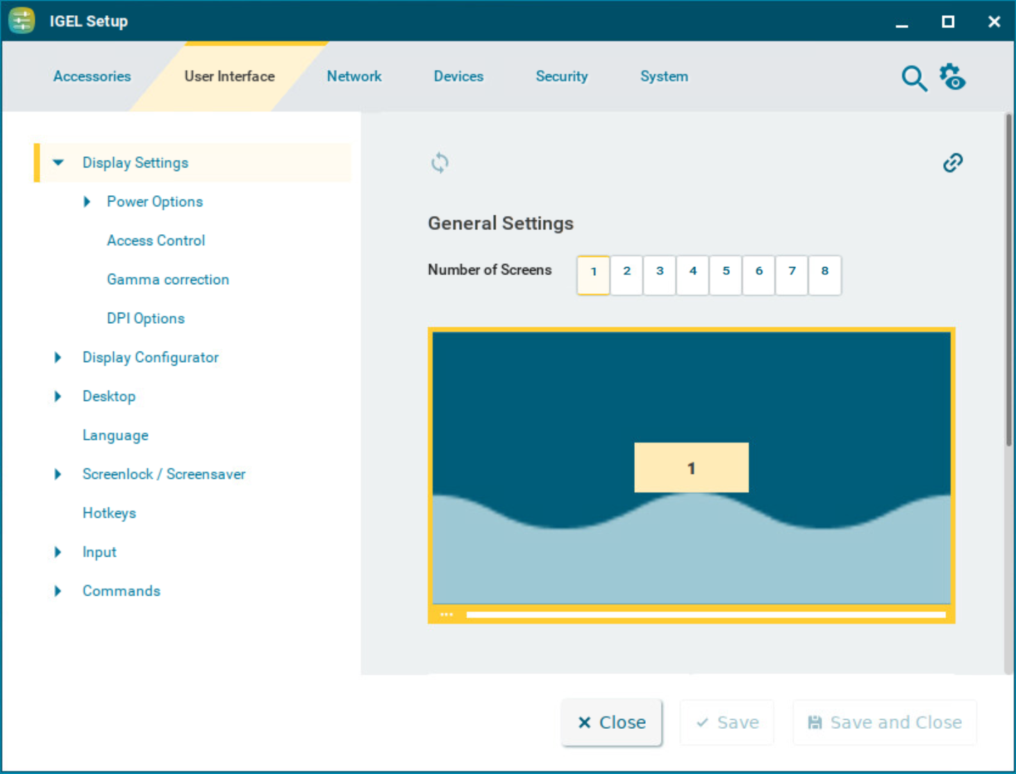
Task: Set Number of Screens to 4
Action: [x=692, y=272]
